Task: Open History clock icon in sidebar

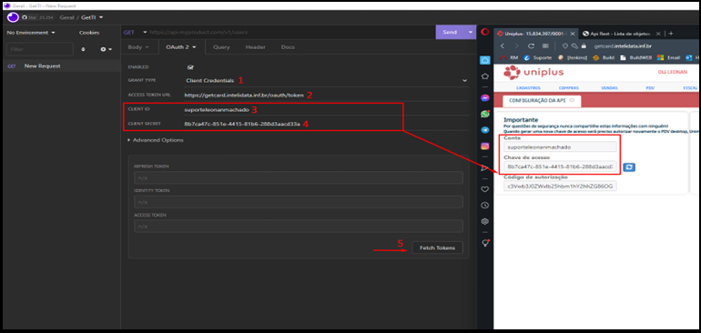Action: (x=484, y=205)
